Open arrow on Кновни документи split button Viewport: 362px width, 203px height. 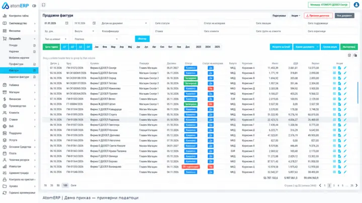coord(317,47)
